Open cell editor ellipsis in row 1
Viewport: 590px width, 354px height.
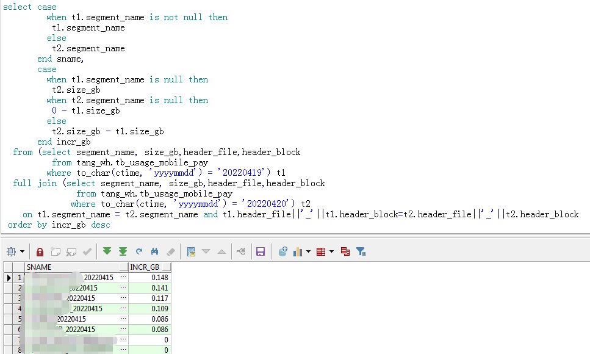(124, 278)
